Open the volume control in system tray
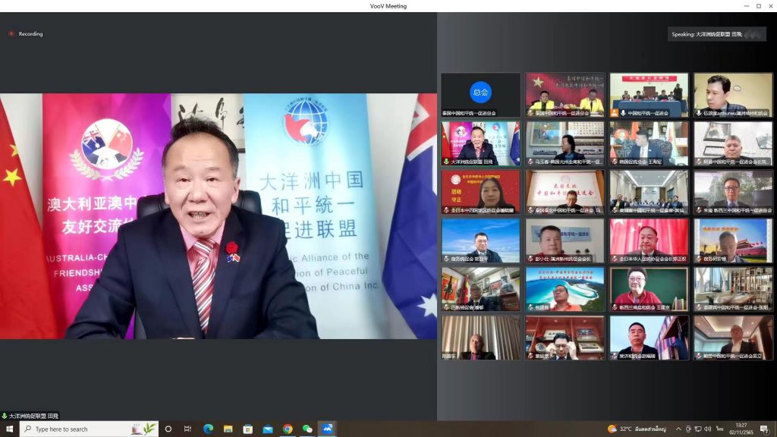777x437 pixels. coord(708,429)
